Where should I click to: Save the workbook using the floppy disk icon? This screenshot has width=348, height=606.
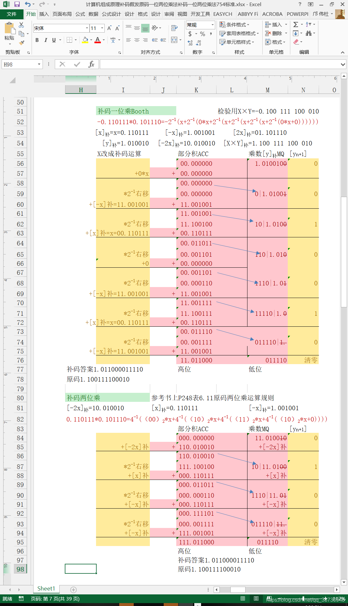pyautogui.click(x=17, y=4)
